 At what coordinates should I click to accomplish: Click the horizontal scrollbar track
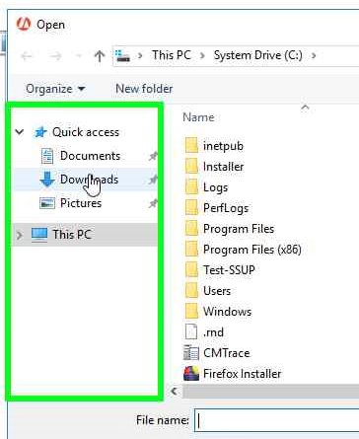271,392
